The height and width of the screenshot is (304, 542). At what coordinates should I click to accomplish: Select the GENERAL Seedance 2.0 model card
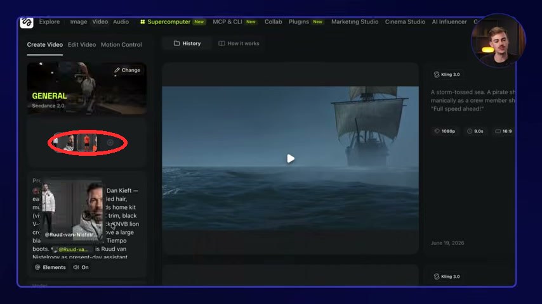[x=87, y=89]
